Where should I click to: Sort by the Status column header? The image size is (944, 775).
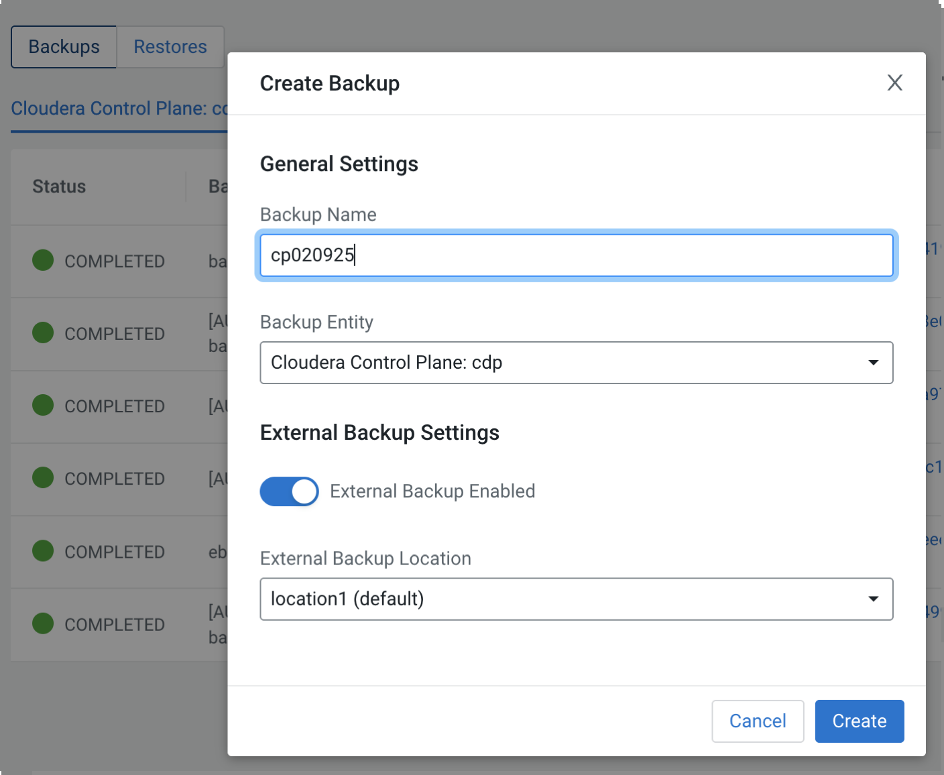(58, 186)
